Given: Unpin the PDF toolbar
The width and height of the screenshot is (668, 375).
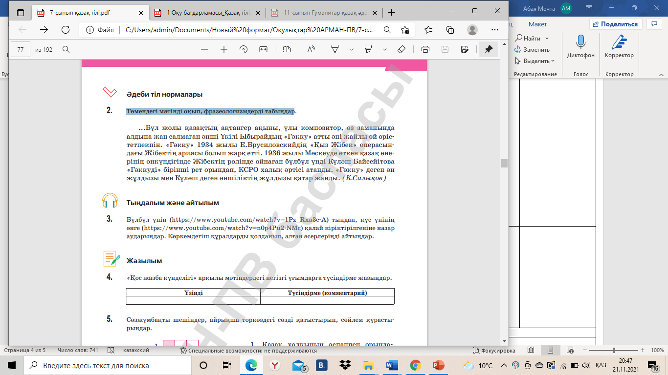Looking at the screenshot, I should pos(489,50).
